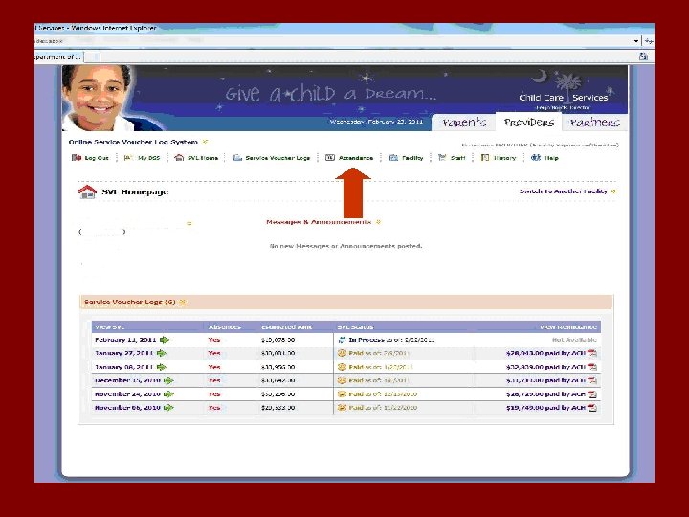This screenshot has width=689, height=517.
Task: Click Switch to Another Facility link
Action: 564,191
